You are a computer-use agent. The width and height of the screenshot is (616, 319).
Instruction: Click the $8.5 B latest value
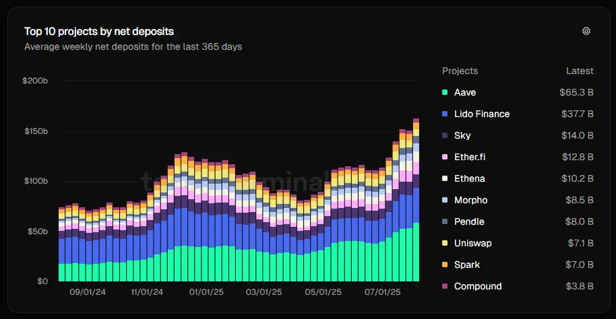point(580,200)
